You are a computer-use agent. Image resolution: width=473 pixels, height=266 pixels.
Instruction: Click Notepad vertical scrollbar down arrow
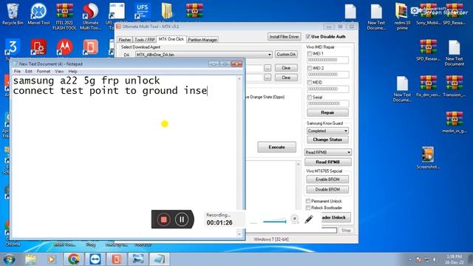tap(239, 233)
